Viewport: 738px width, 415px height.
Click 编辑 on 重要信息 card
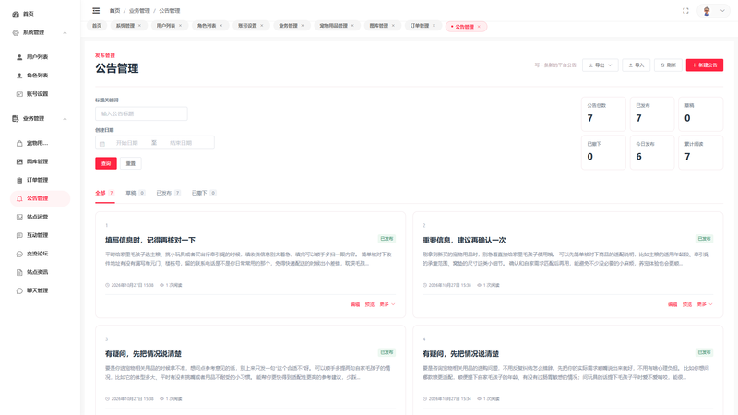coord(673,305)
